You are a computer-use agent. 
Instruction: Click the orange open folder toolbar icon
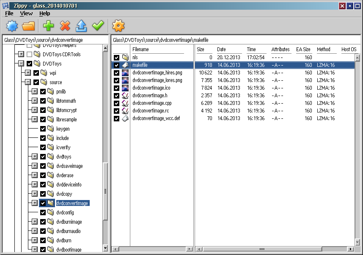tap(28, 26)
